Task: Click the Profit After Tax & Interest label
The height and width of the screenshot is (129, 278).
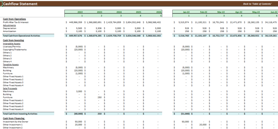Action: click(16, 22)
